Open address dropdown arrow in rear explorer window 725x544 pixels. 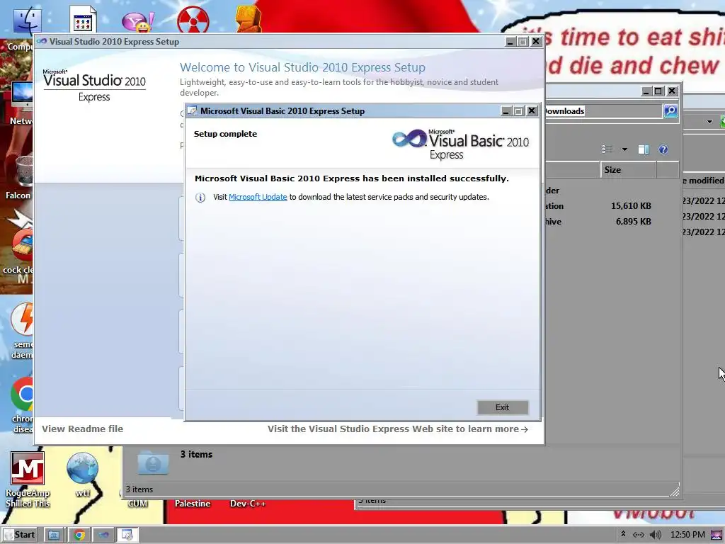tap(709, 122)
